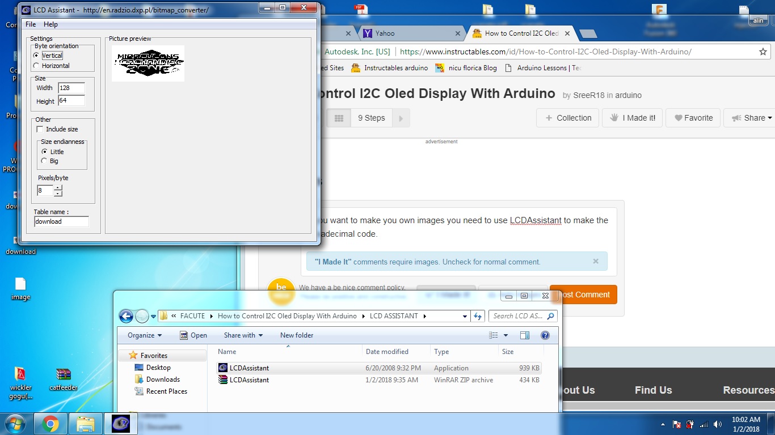Switch to the Yahoo browser tab
775x435 pixels.
(x=386, y=33)
